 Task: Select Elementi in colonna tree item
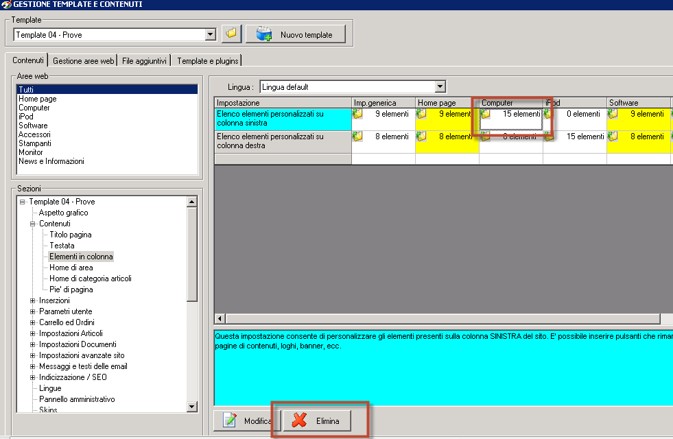click(x=81, y=257)
